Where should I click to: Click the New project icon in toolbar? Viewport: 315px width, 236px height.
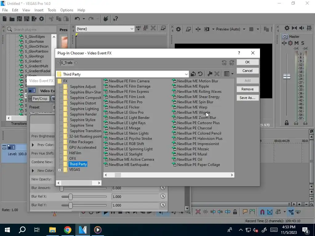4,19
